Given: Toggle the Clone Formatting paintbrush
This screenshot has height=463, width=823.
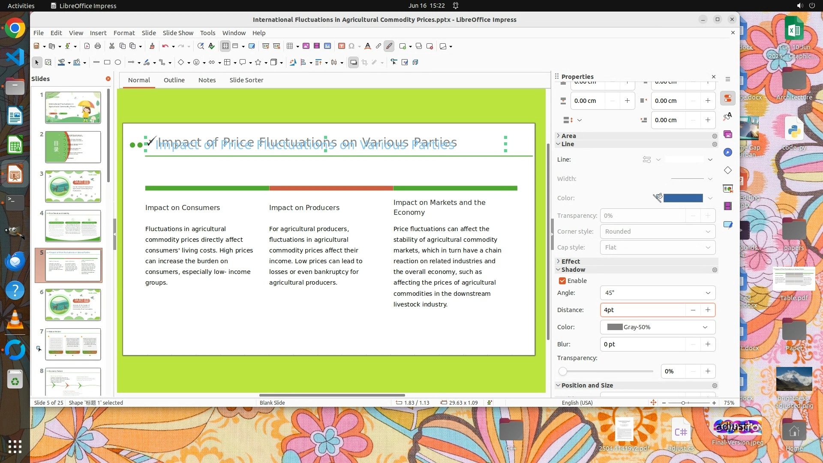Looking at the screenshot, I should [x=152, y=46].
